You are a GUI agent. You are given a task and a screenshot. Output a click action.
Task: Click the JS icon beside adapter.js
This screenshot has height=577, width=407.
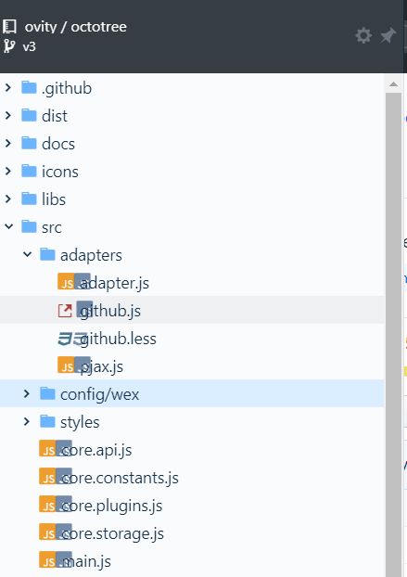pos(67,283)
